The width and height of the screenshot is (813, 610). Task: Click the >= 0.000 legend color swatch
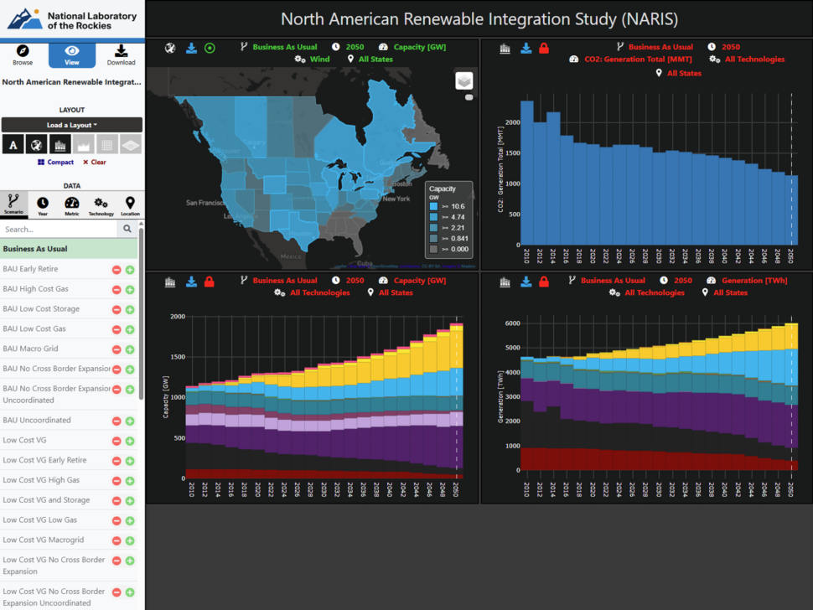(433, 249)
